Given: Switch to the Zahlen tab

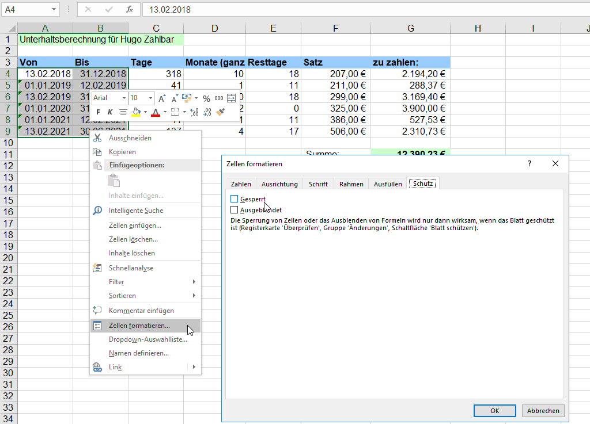Looking at the screenshot, I should 241,184.
